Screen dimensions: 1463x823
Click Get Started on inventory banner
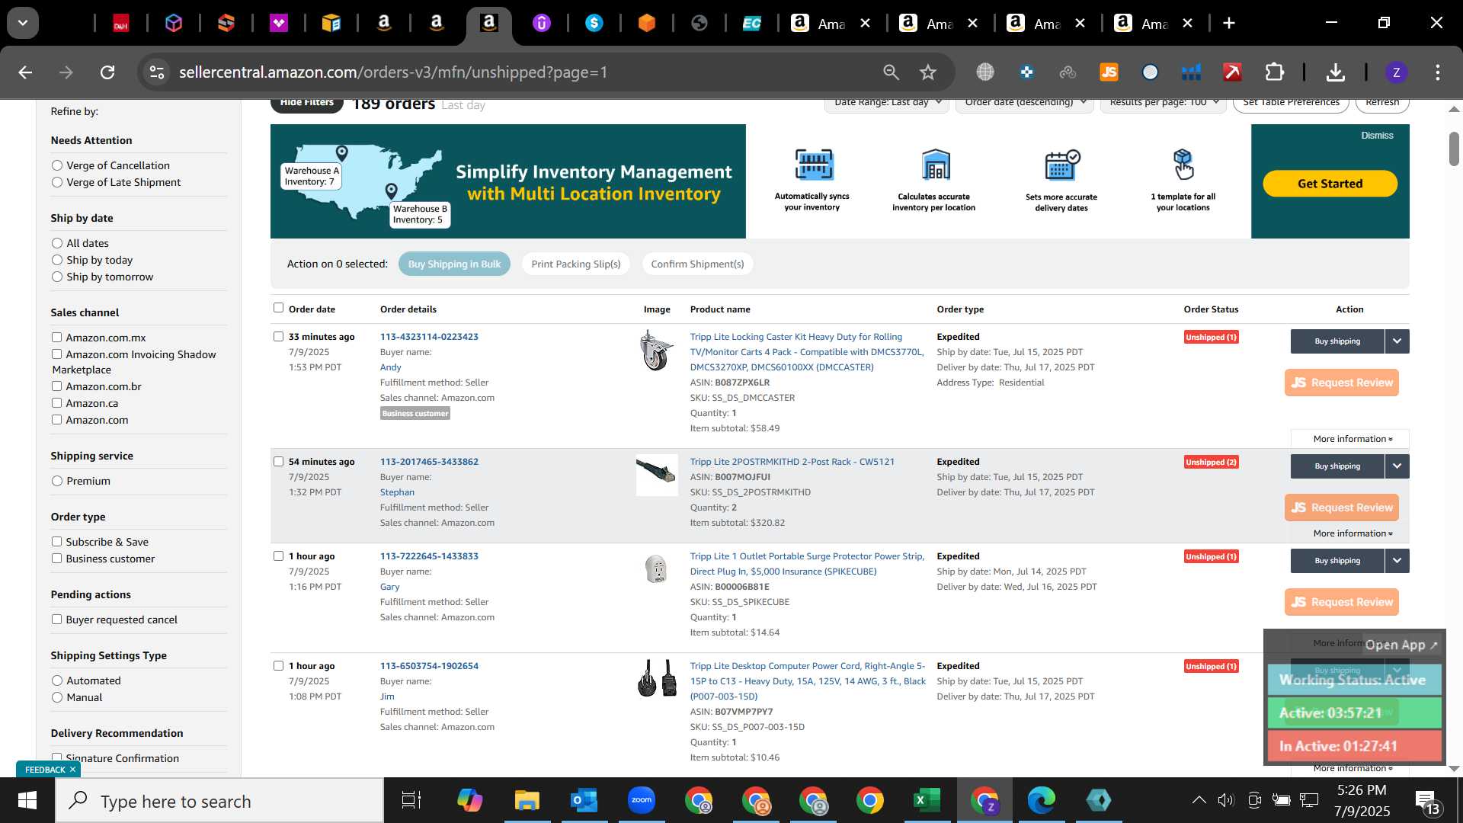point(1330,184)
